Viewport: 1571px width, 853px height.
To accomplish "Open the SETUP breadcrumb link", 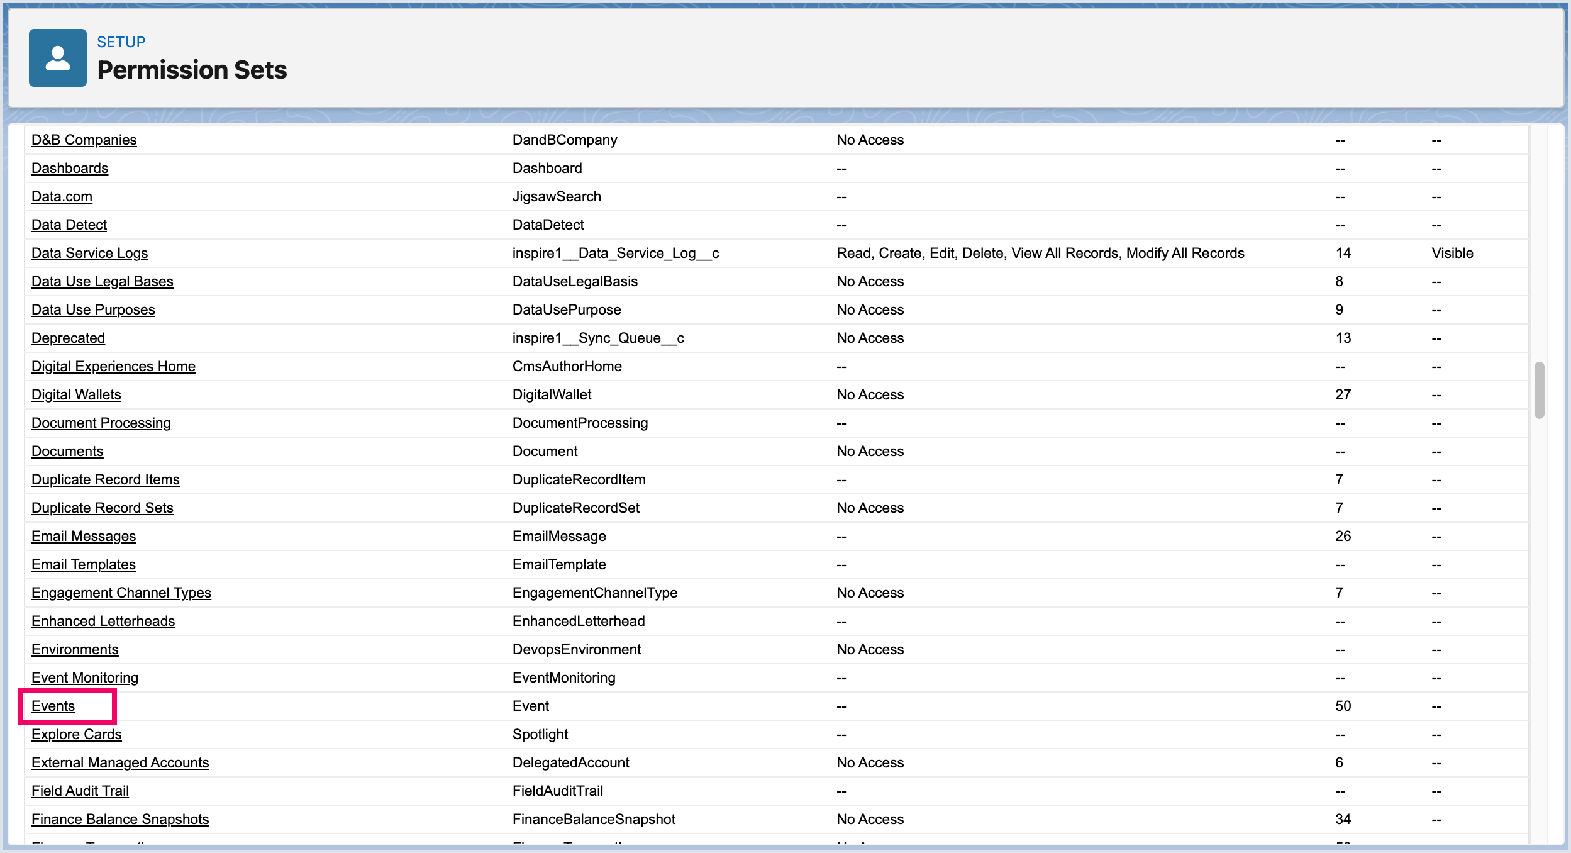I will (x=121, y=42).
